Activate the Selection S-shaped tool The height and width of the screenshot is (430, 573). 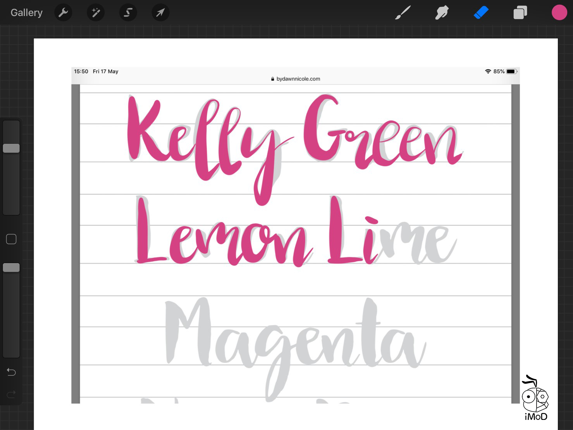[128, 13]
